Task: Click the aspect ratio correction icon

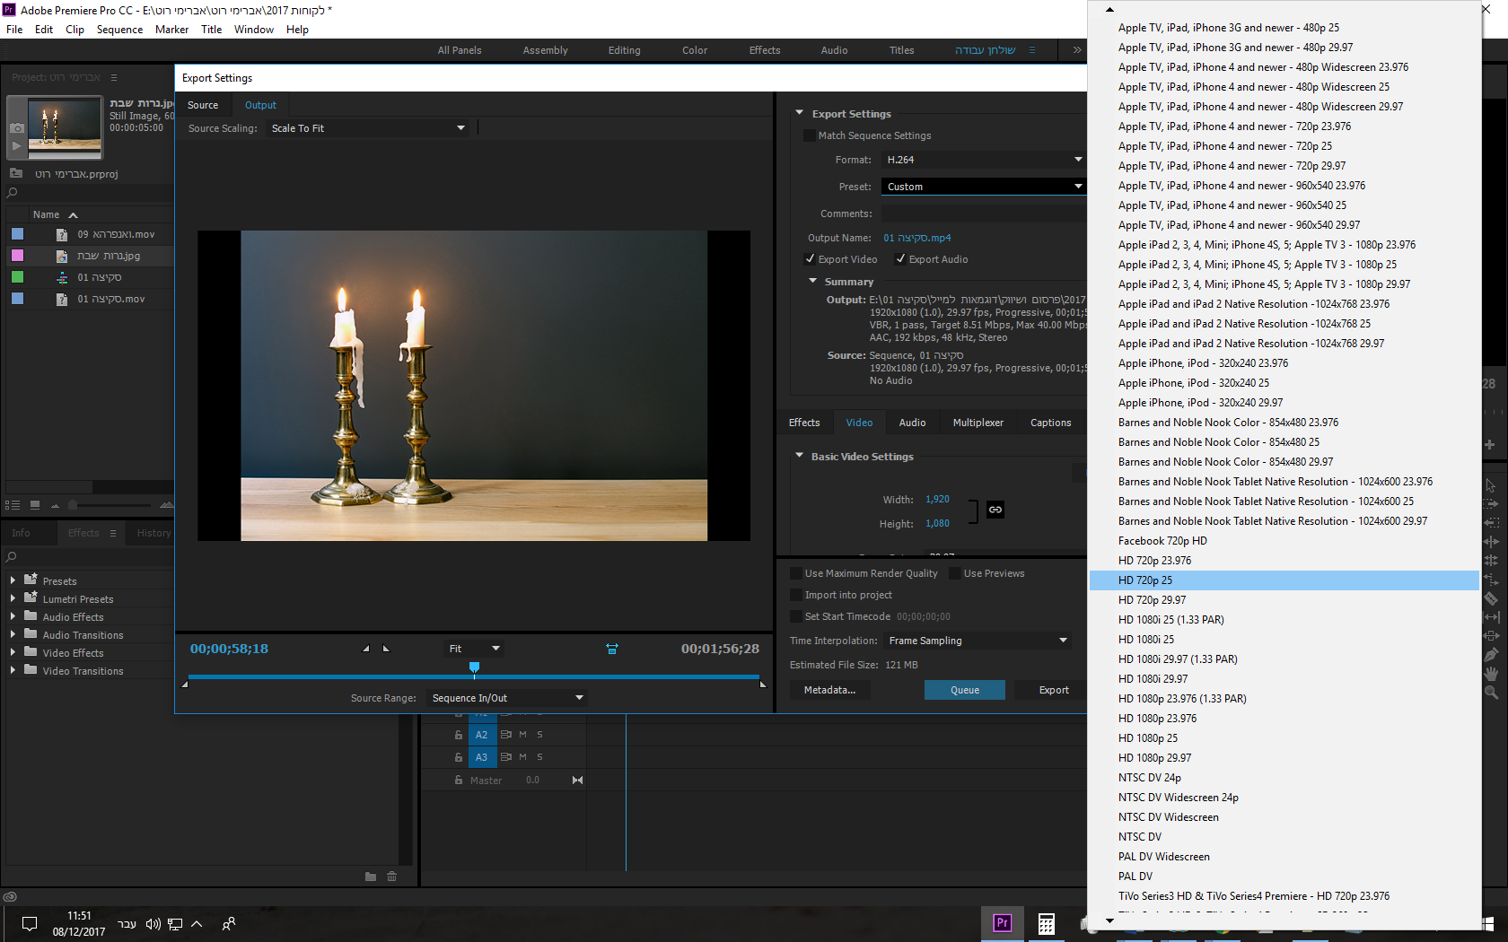Action: [x=611, y=649]
